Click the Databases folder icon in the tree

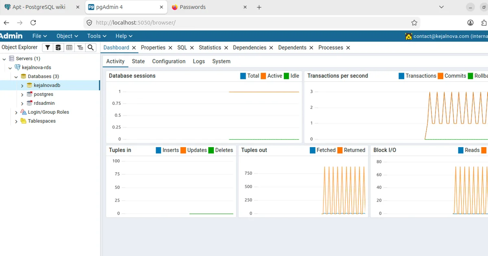point(24,76)
